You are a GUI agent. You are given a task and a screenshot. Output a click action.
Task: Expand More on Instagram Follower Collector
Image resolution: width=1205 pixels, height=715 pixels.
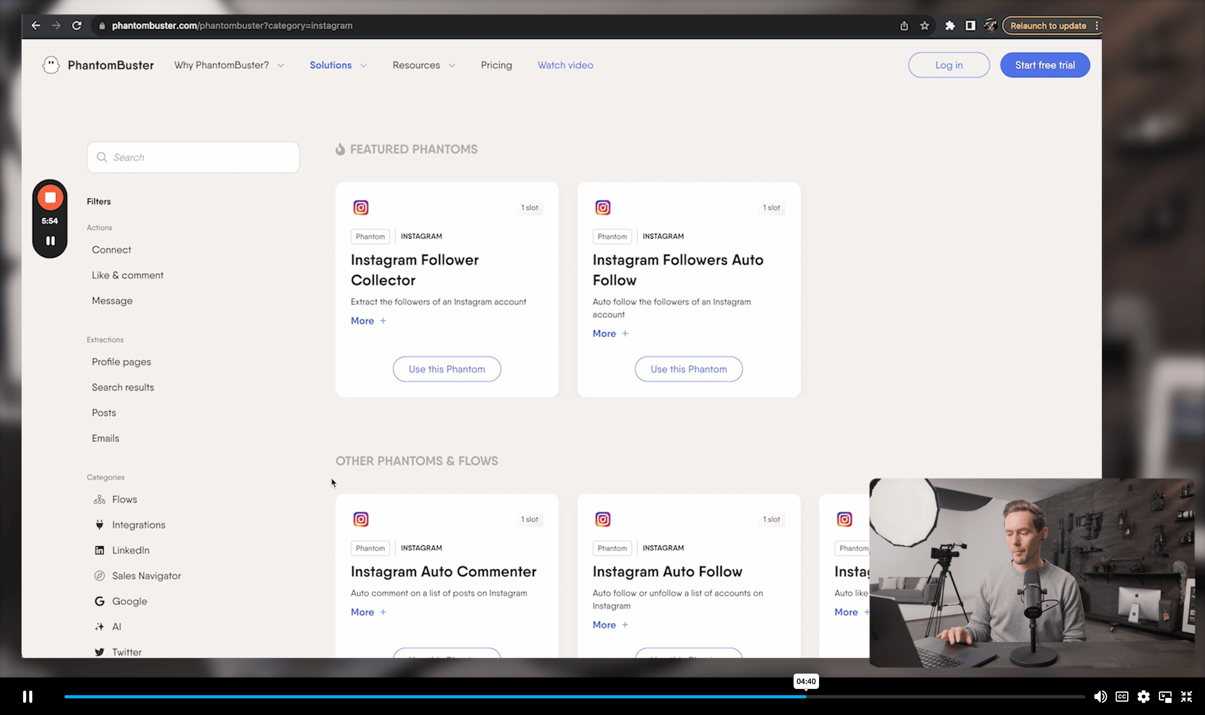click(x=369, y=321)
